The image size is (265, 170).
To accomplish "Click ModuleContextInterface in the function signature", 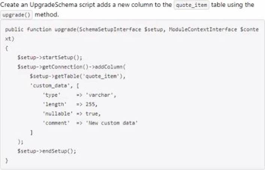I will pos(203,29).
